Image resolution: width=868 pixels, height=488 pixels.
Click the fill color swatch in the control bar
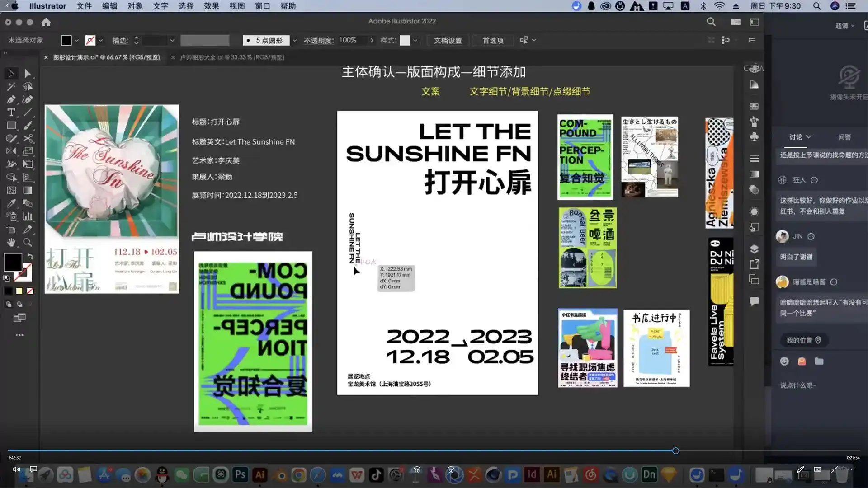pos(66,40)
